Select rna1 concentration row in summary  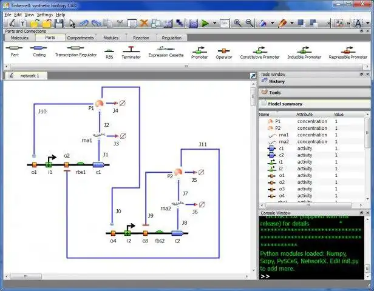311,135
